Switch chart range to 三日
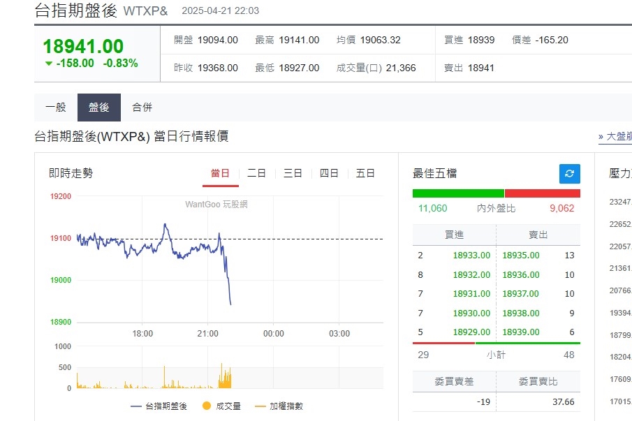This screenshot has width=632, height=421. click(293, 173)
